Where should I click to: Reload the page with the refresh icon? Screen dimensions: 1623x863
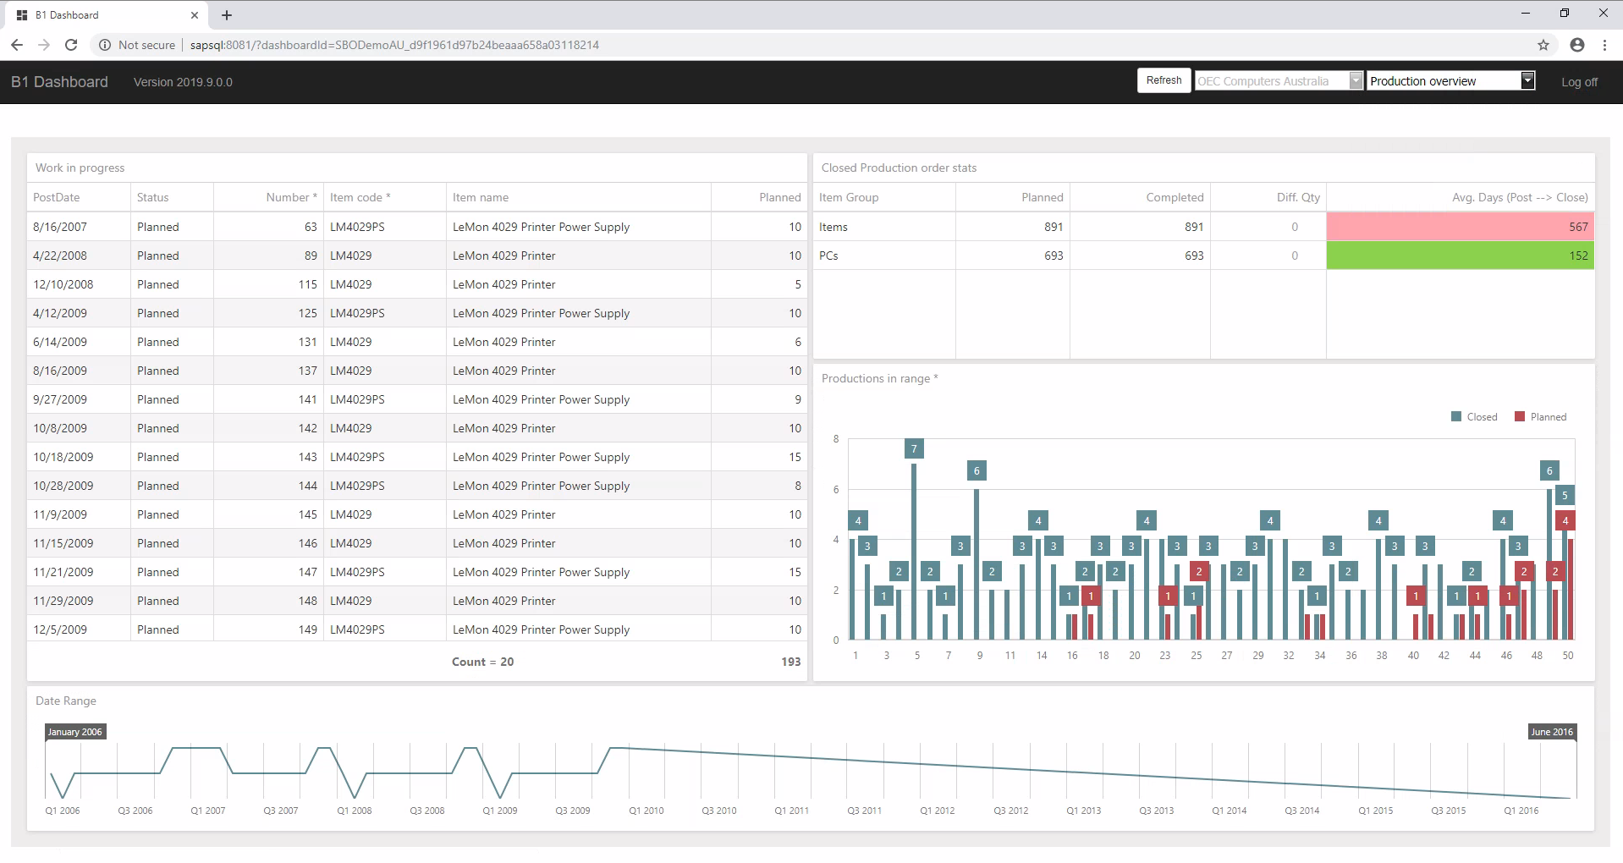(x=71, y=45)
